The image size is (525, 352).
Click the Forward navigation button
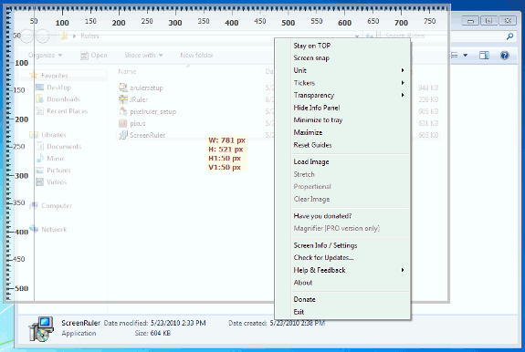pyautogui.click(x=43, y=36)
